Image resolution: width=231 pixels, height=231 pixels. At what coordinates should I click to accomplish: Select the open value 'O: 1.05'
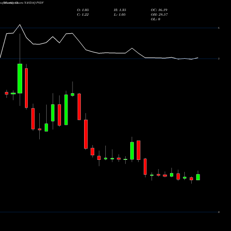83,10
